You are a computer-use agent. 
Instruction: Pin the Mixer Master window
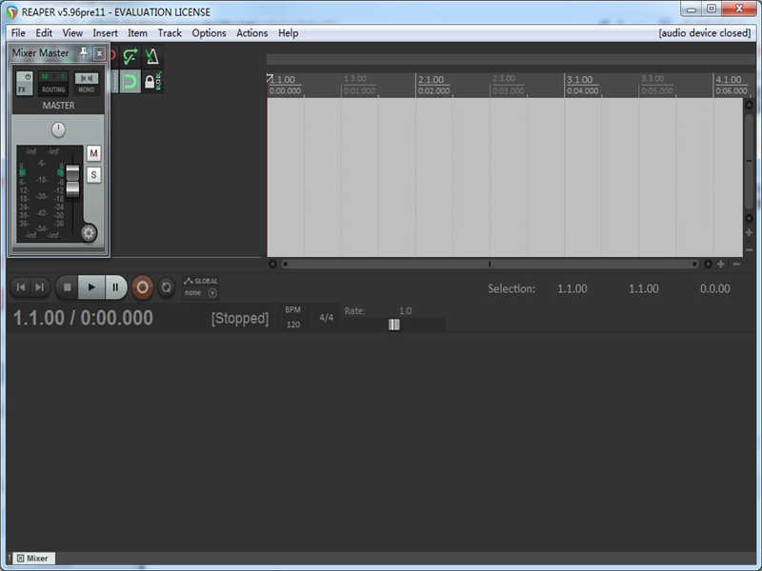[84, 52]
